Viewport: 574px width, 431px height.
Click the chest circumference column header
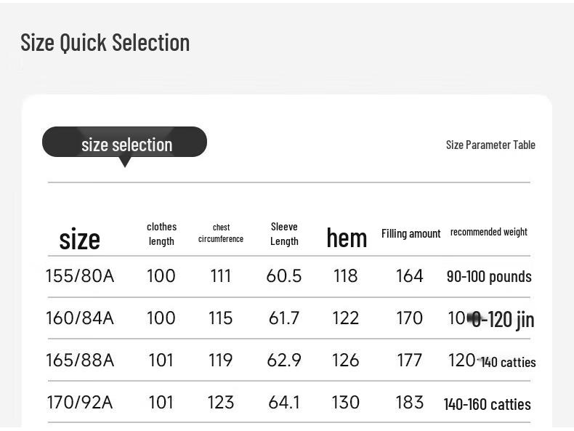click(221, 233)
